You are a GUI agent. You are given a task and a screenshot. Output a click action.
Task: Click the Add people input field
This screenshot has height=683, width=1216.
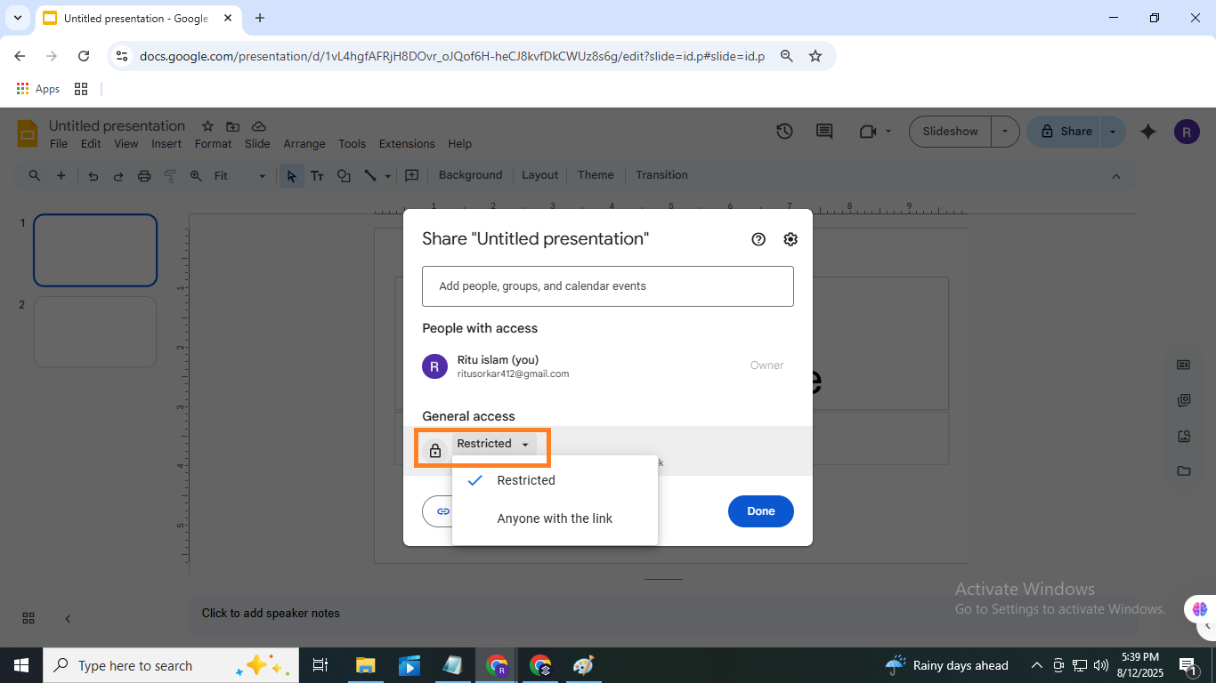[x=607, y=286]
